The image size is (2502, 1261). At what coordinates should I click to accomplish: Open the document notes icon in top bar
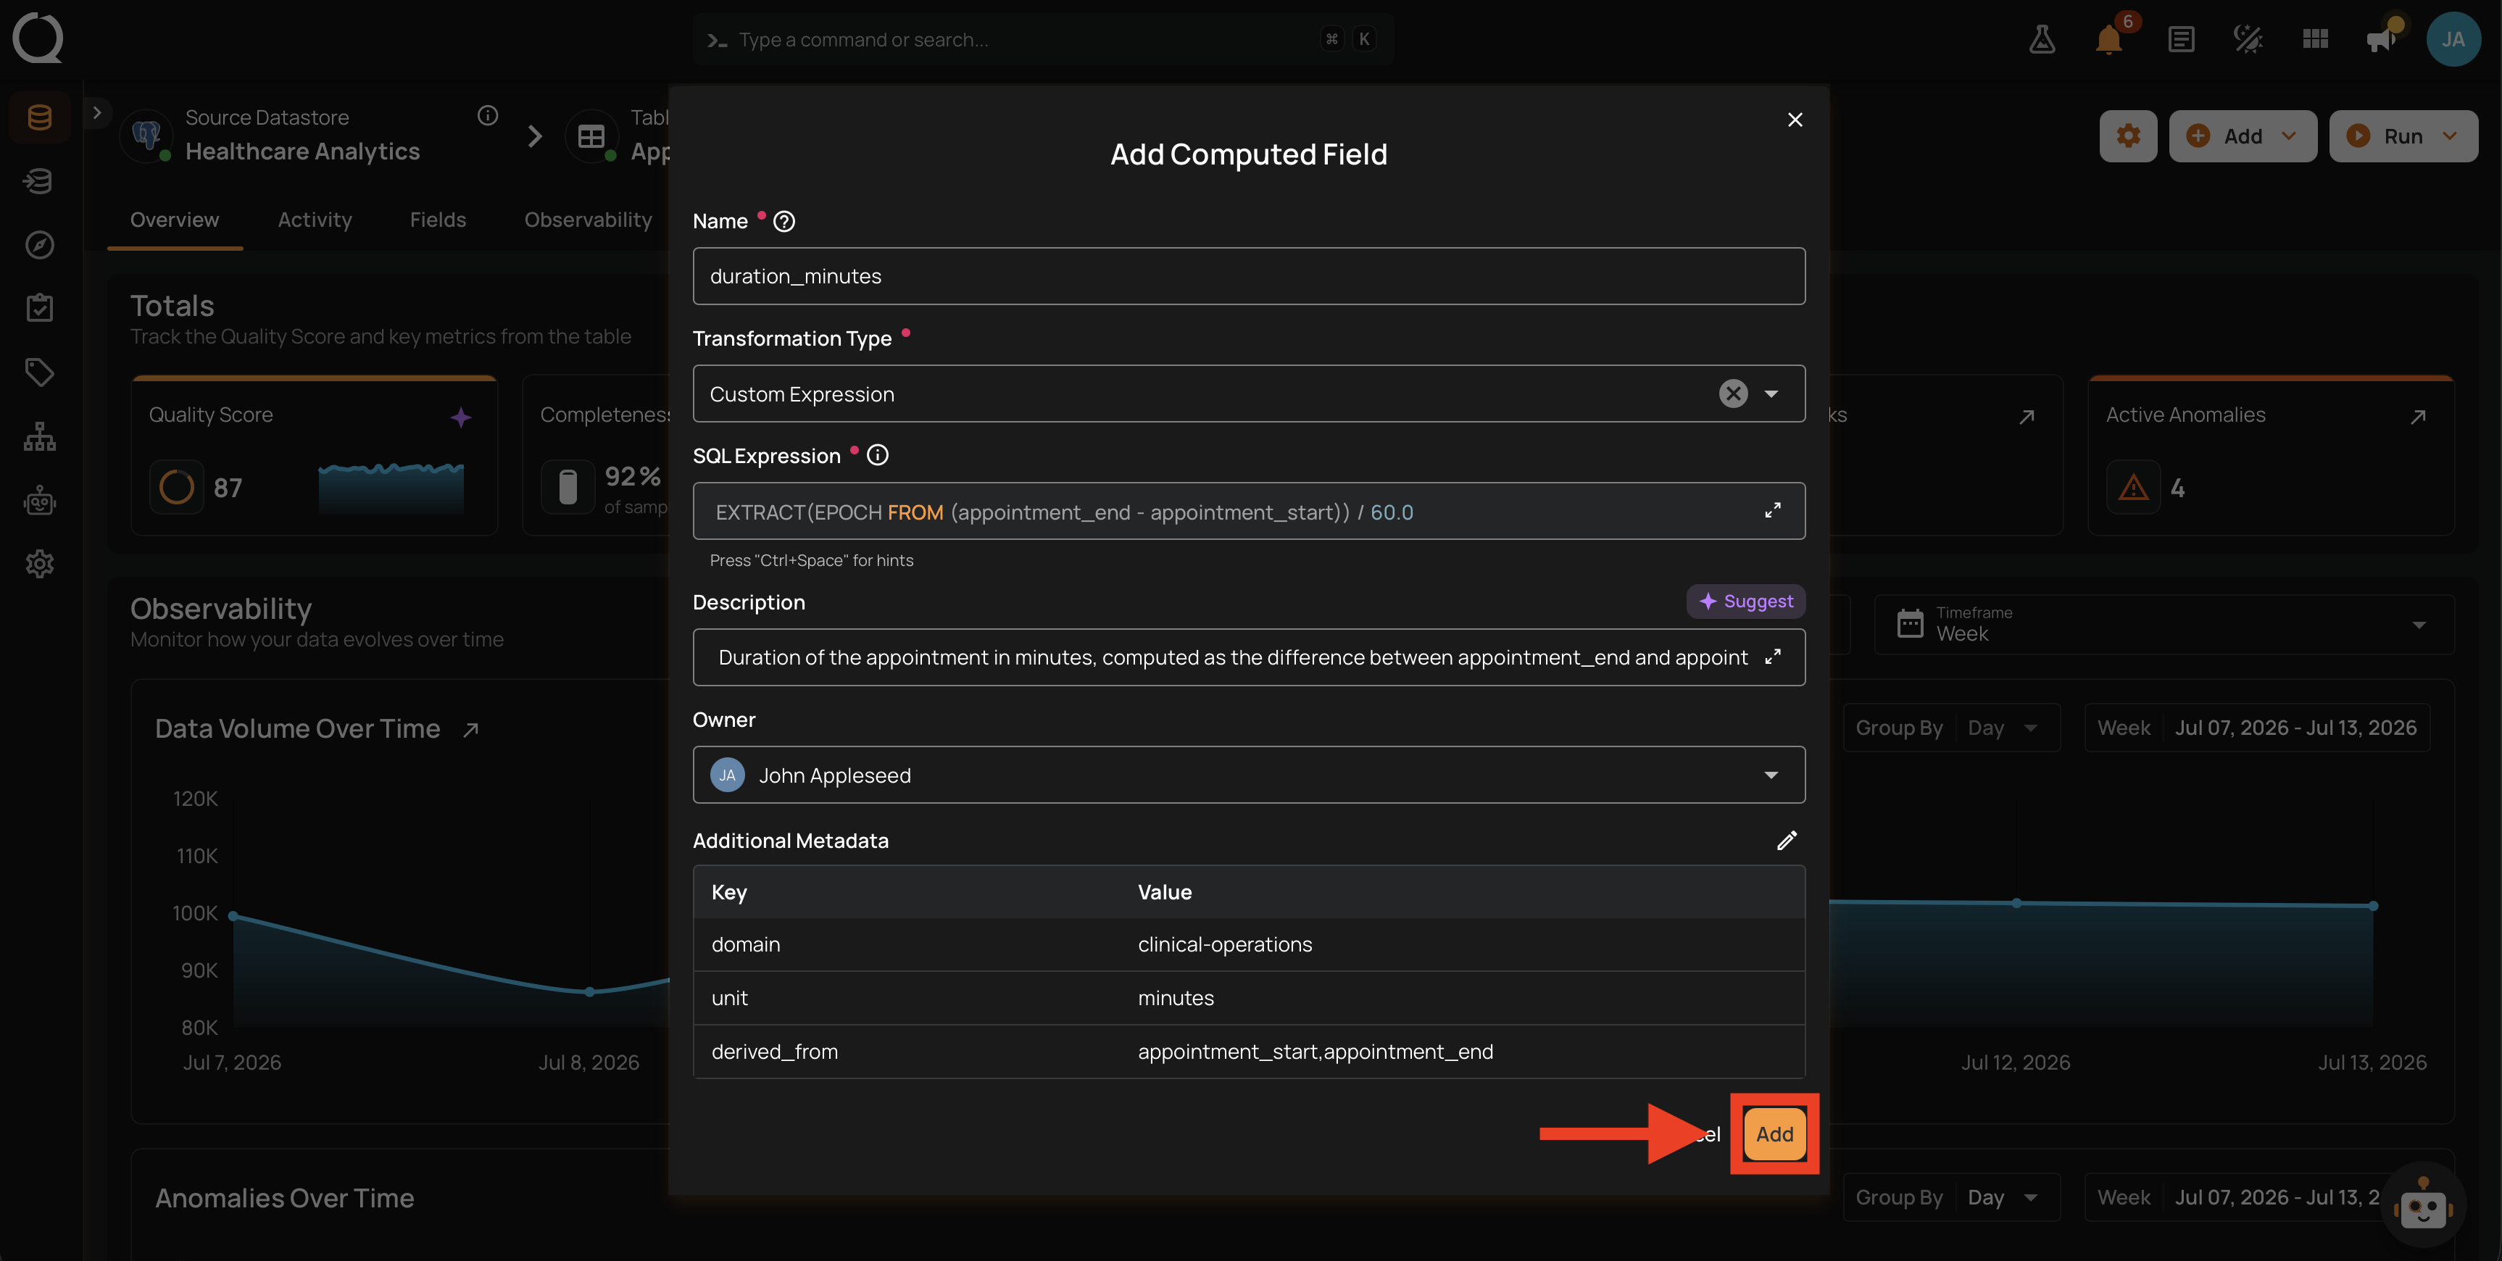point(2182,39)
